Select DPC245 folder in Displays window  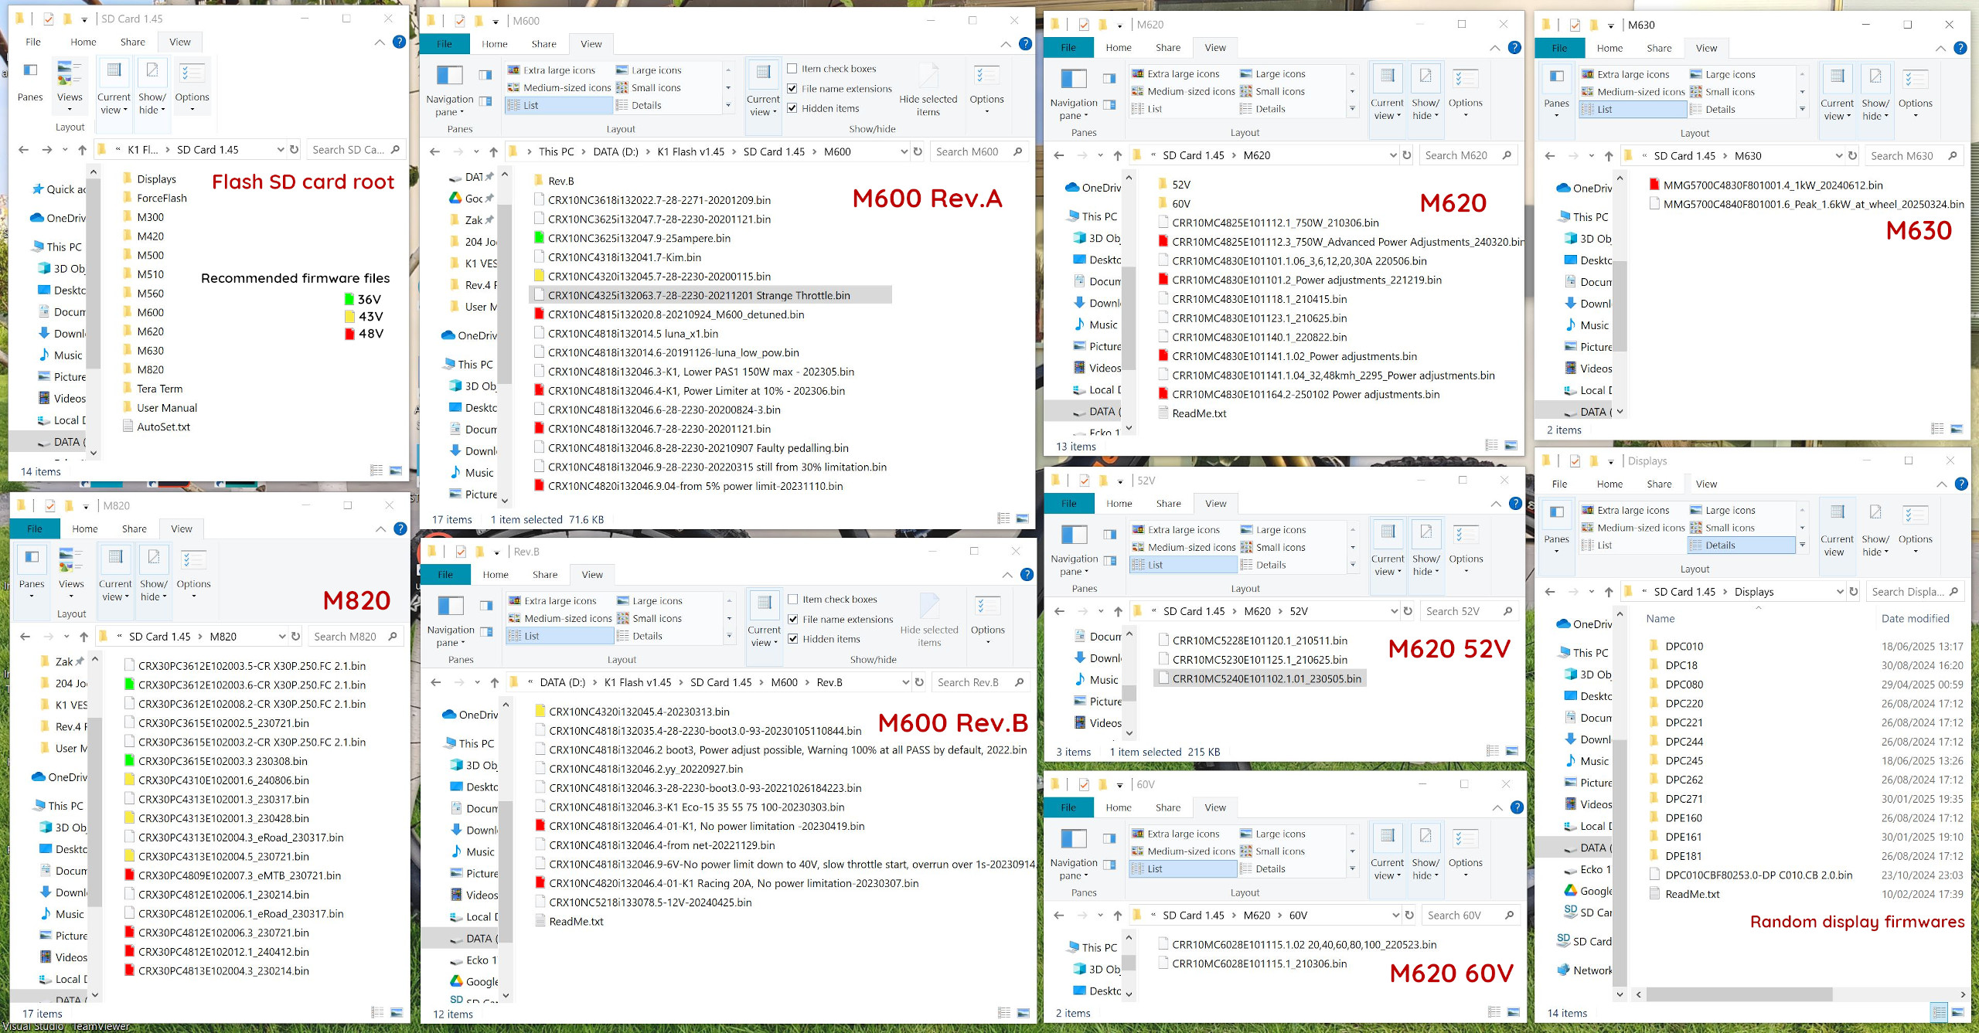click(x=1684, y=761)
